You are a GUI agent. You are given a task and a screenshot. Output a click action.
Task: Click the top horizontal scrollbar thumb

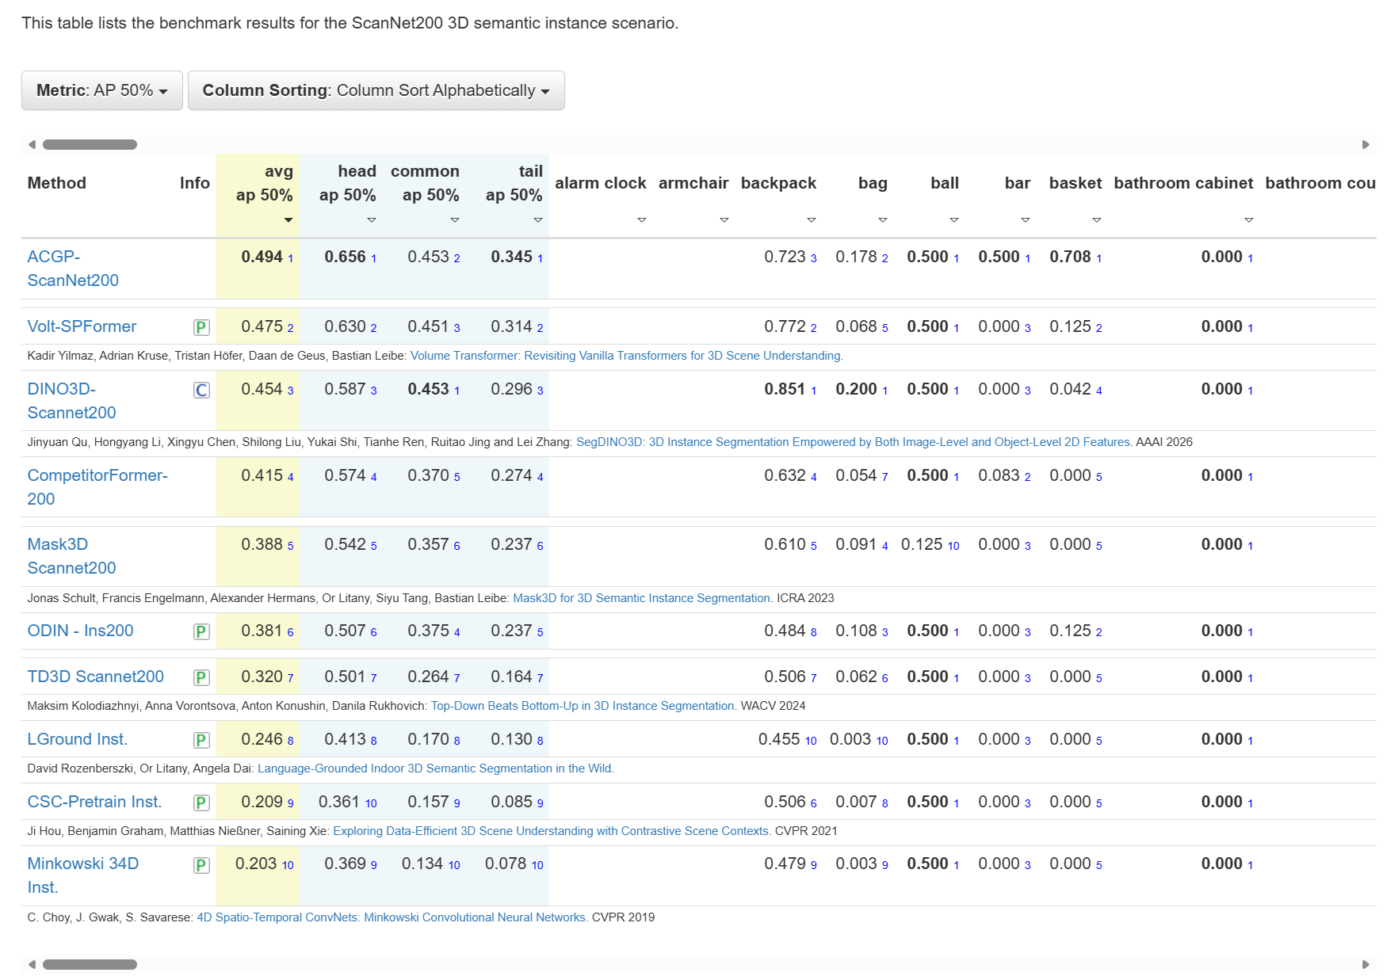(90, 144)
